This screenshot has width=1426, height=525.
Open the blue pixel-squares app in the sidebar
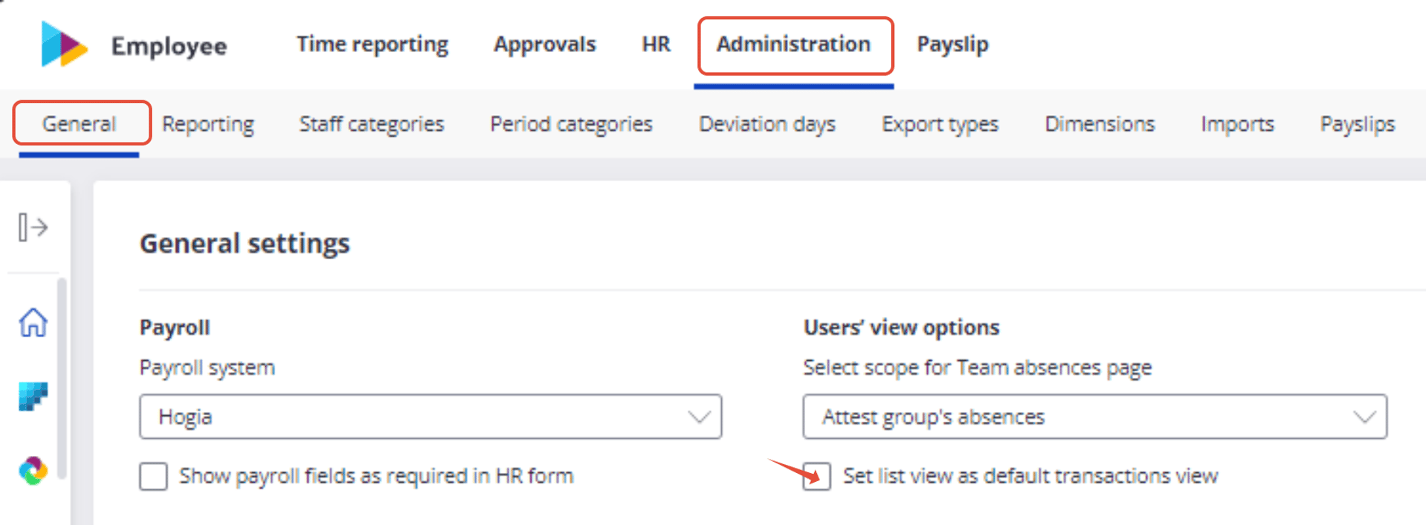pyautogui.click(x=33, y=397)
